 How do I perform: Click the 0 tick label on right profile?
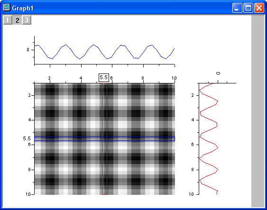pos(218,73)
